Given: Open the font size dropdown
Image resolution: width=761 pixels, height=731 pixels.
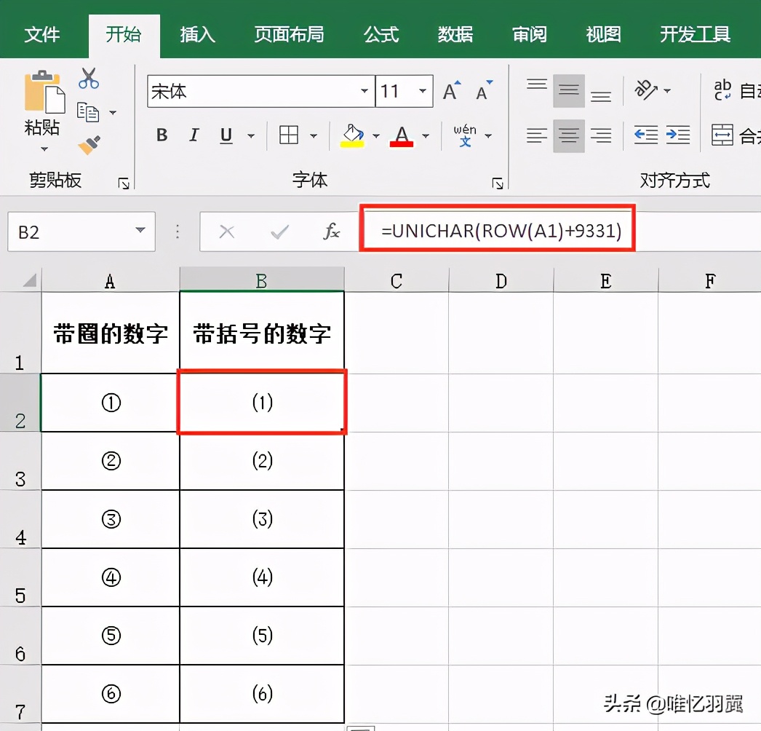Looking at the screenshot, I should 423,91.
